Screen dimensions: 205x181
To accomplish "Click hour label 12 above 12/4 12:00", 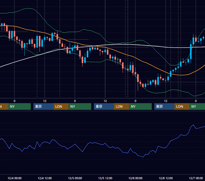I will pyautogui.click(x=45, y=101).
